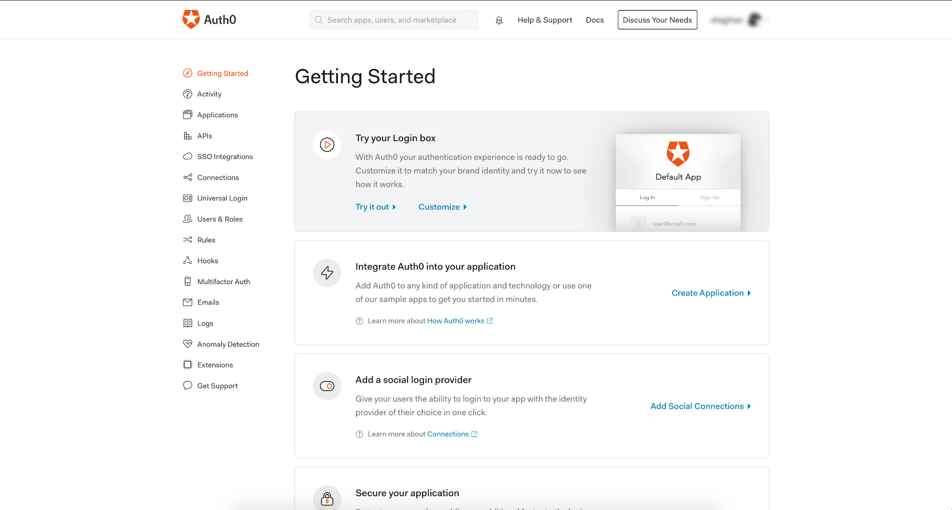
Task: Click the play icon beside Try your Login box
Action: pyautogui.click(x=327, y=144)
